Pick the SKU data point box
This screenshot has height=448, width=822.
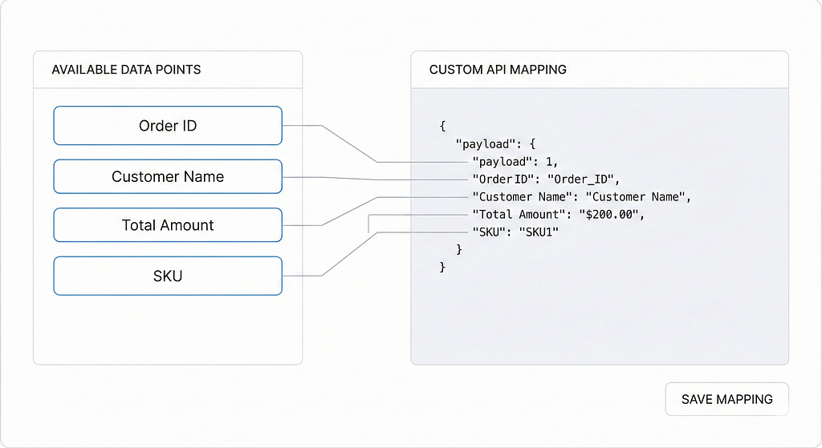168,276
